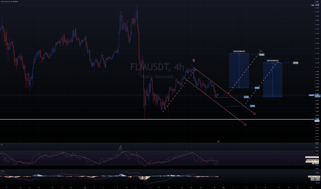Click the Apr label on the time axis
The height and width of the screenshot is (189, 321).
click(x=85, y=187)
